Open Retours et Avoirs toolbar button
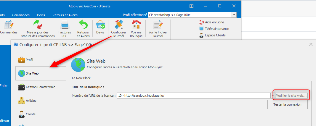The width and height of the screenshot is (316, 126). click(x=83, y=29)
